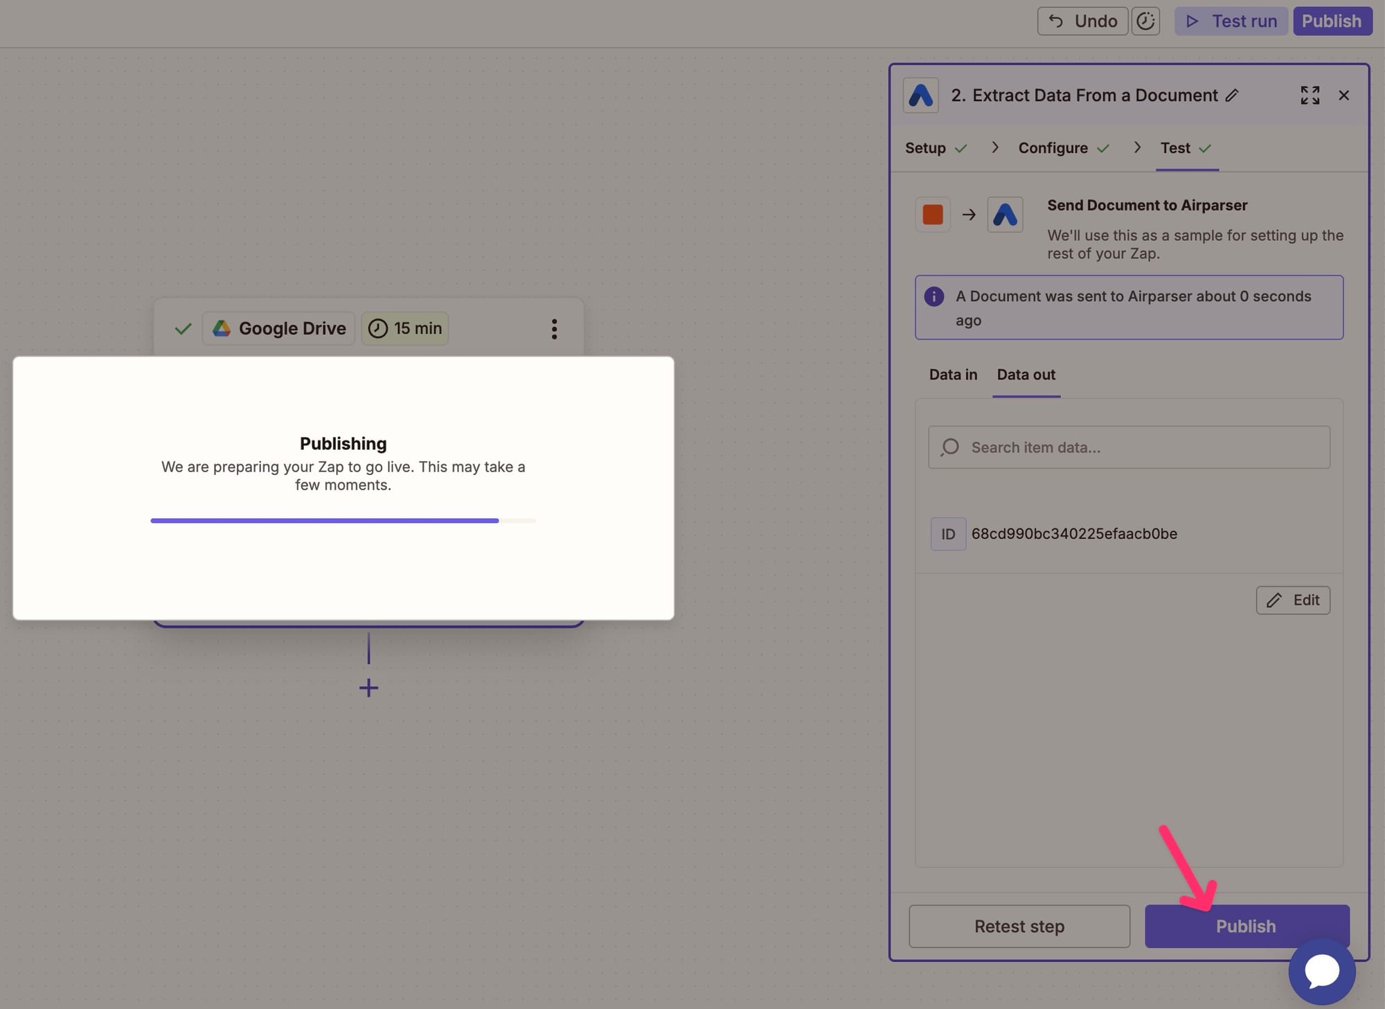Add a step with plus icon
This screenshot has width=1385, height=1009.
(368, 688)
